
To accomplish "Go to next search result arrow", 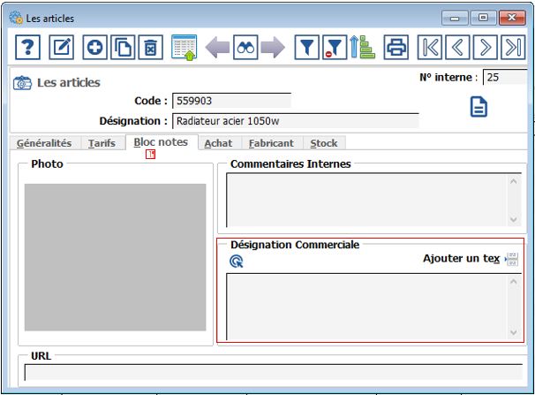I will pyautogui.click(x=273, y=47).
